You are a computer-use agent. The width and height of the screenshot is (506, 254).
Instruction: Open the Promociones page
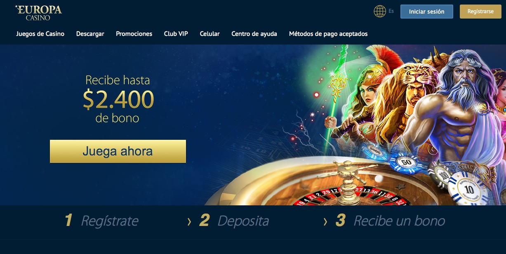point(134,34)
